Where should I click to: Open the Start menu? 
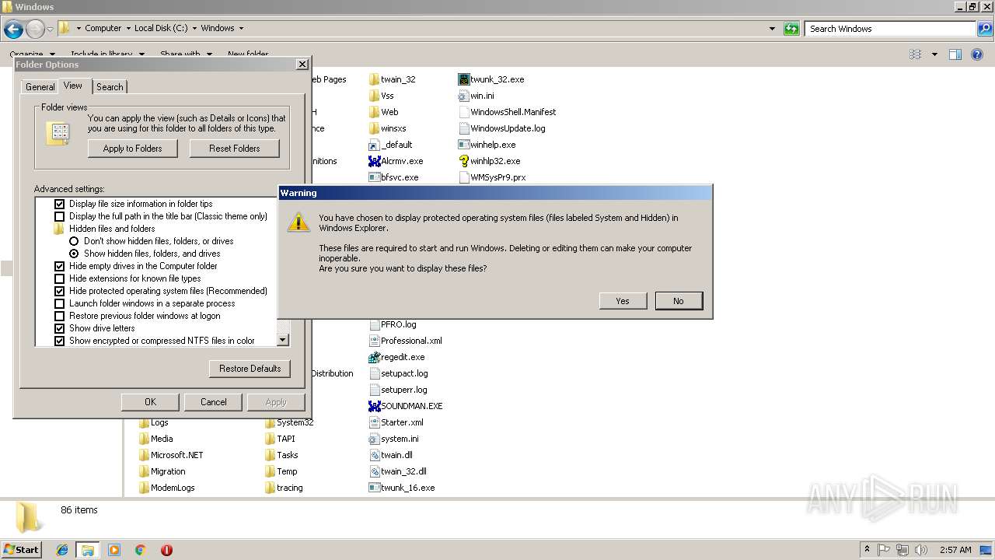22,550
